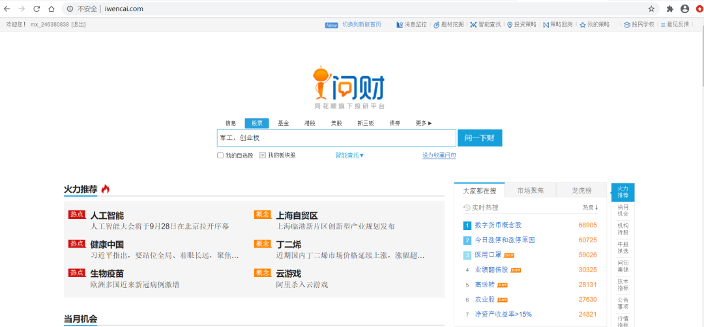The width and height of the screenshot is (704, 327).
Task: Select the 新三板 search tab
Action: click(366, 123)
